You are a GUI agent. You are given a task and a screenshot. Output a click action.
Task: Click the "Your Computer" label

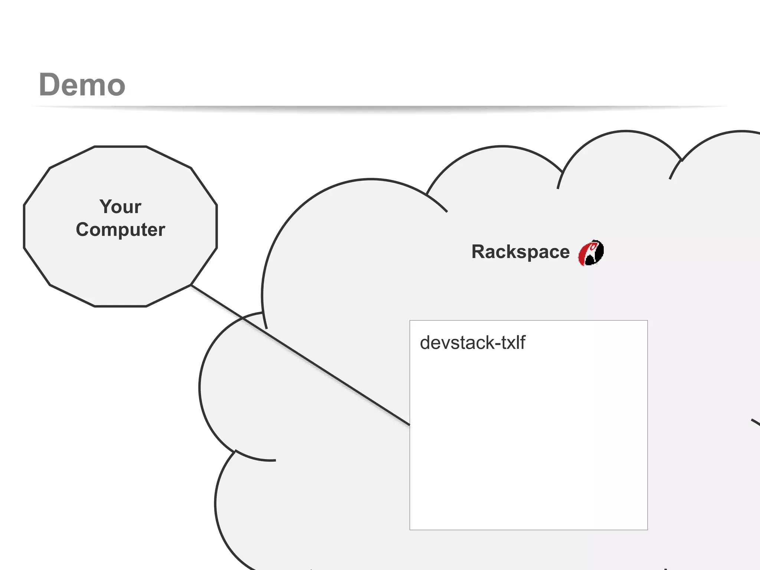point(121,218)
